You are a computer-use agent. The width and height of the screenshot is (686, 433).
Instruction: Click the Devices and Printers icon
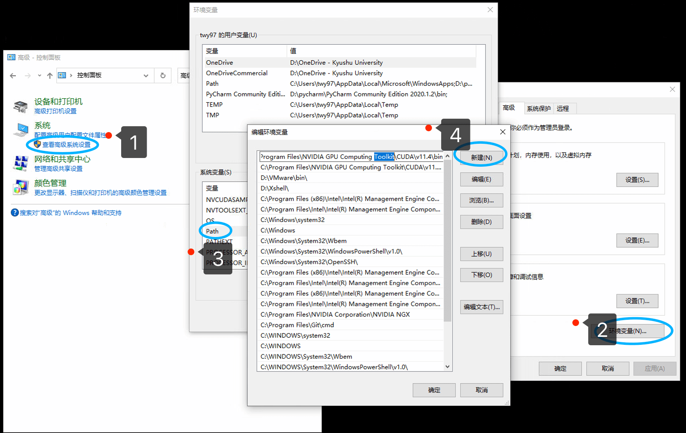pos(20,106)
